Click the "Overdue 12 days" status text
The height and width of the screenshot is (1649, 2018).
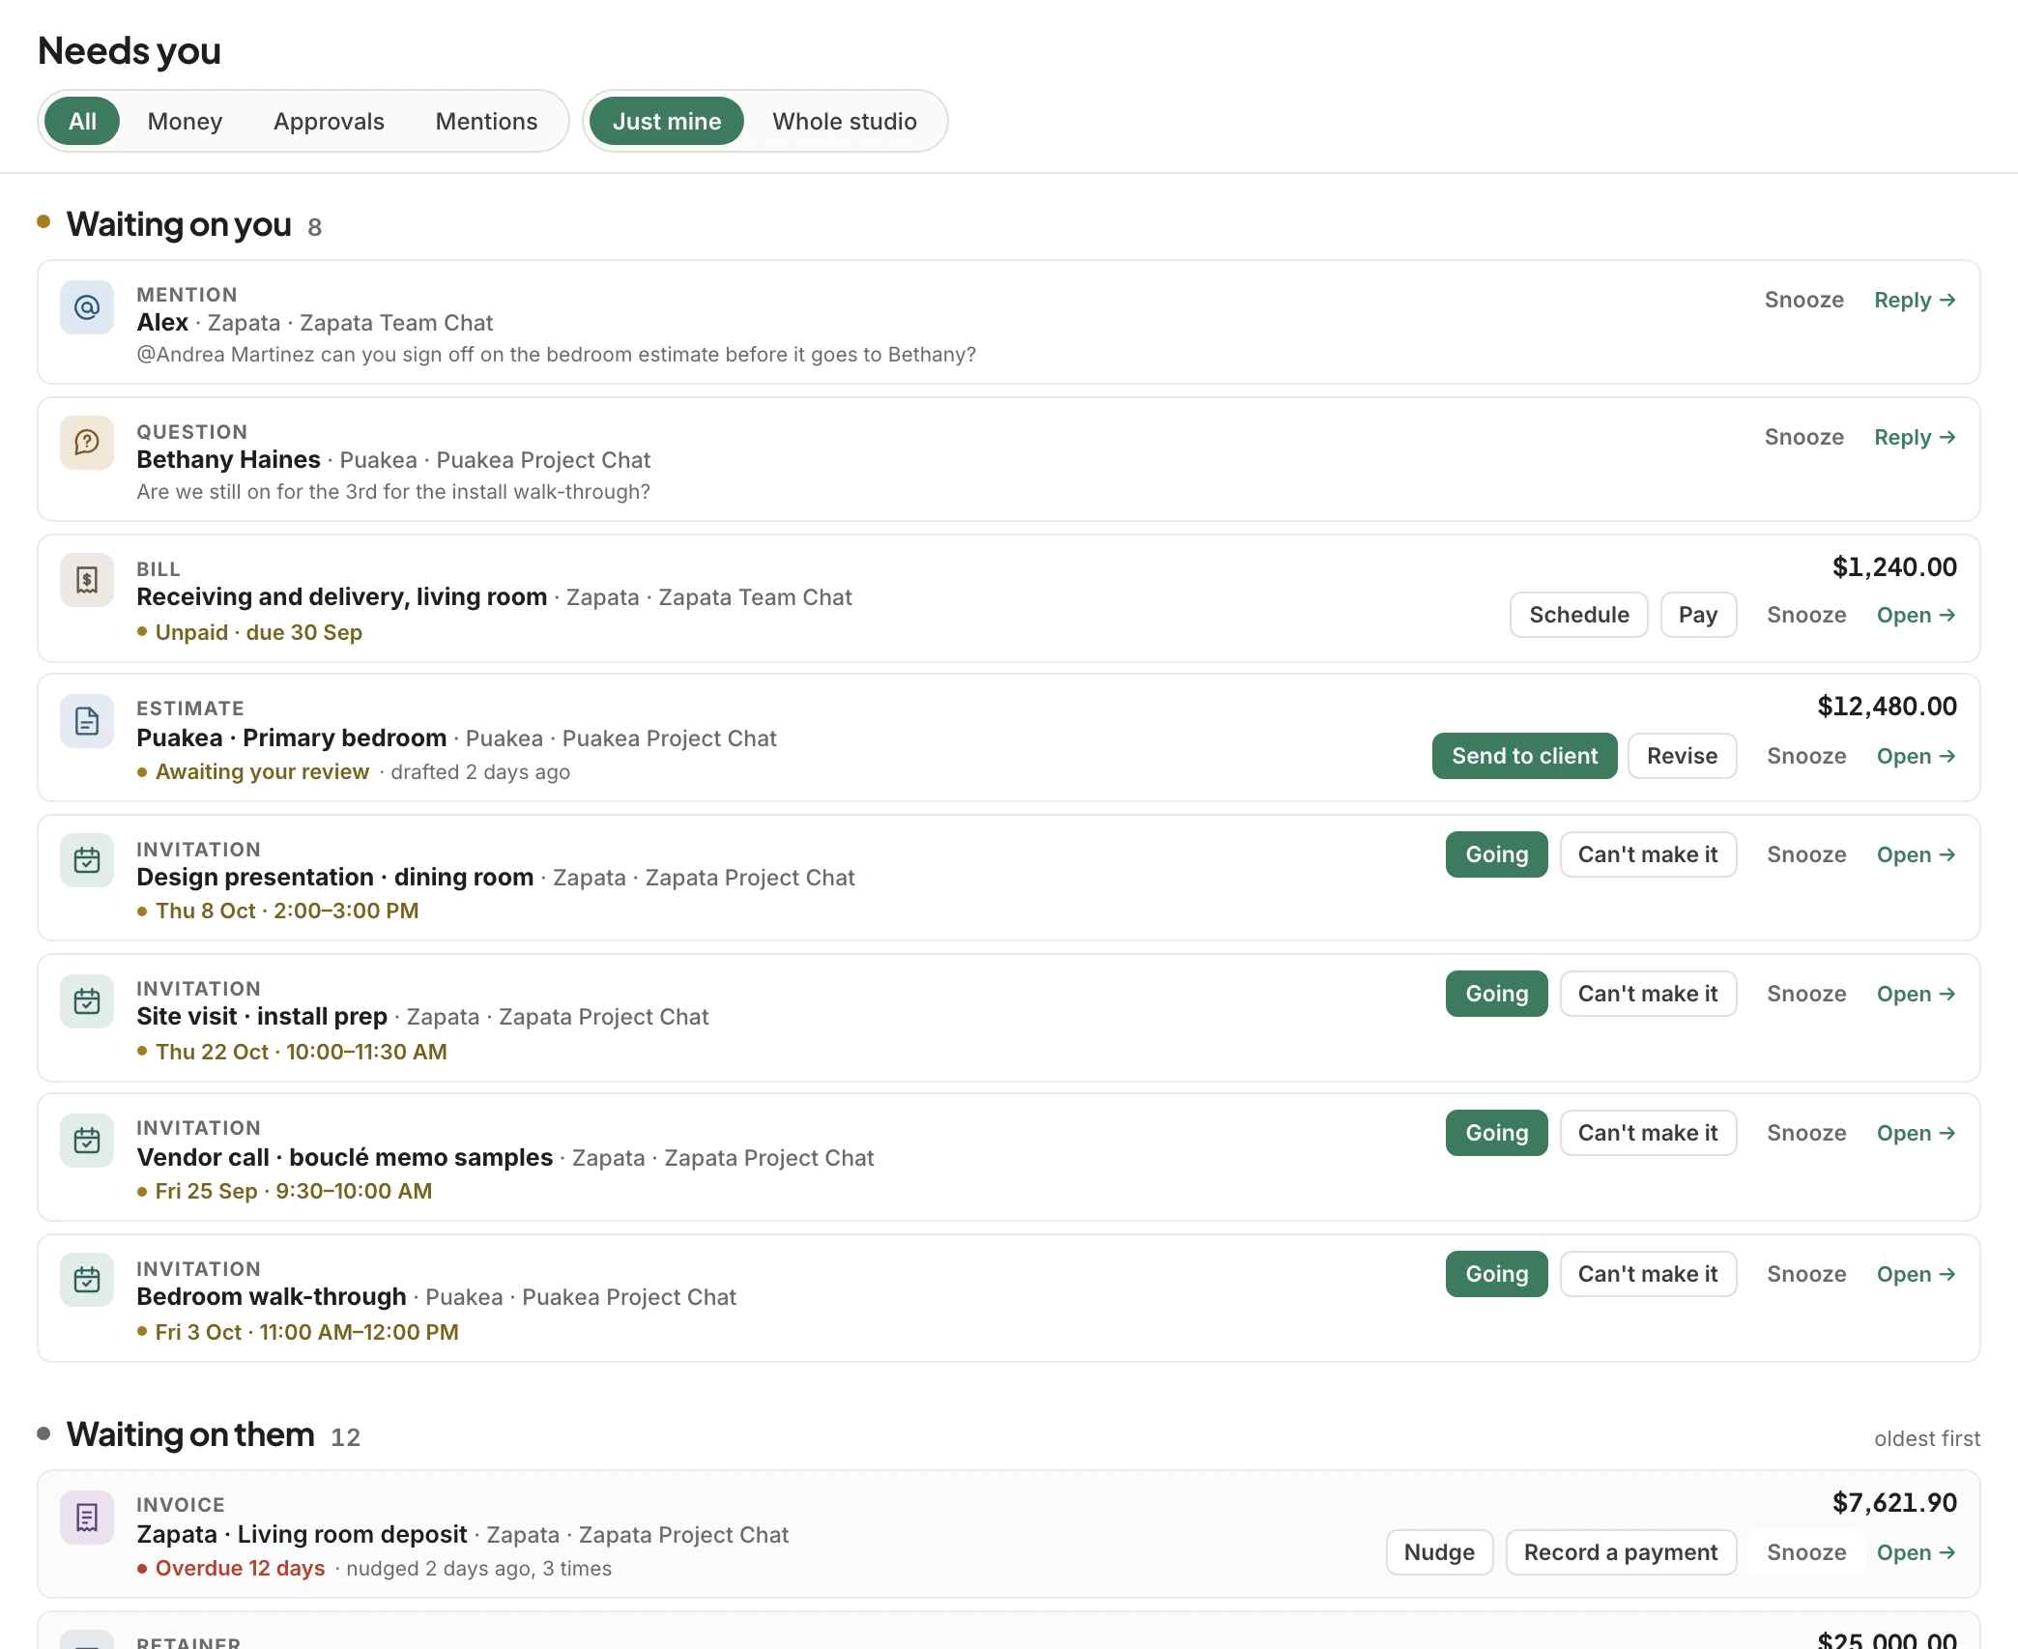240,1568
